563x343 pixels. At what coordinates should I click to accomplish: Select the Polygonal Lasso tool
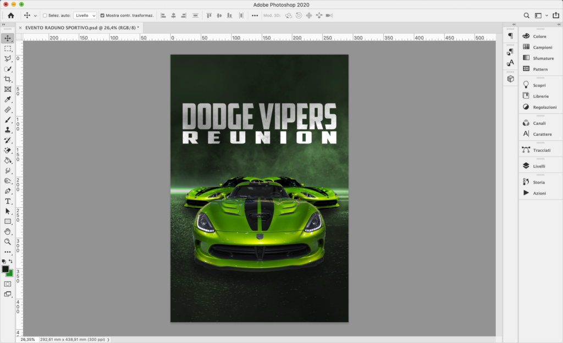tap(8, 58)
